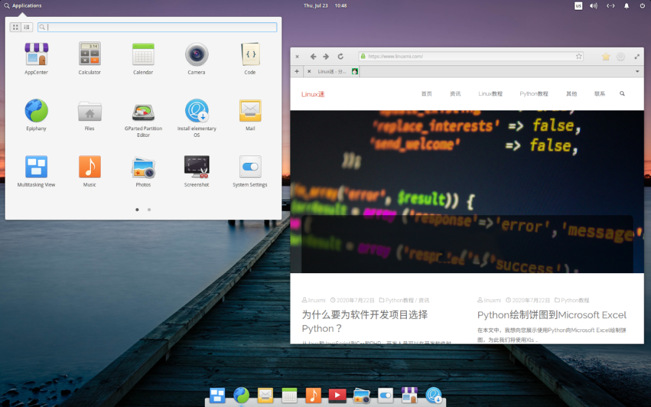Switch the launcher to grid view
Viewport: 651px width, 407px height.
(x=14, y=27)
